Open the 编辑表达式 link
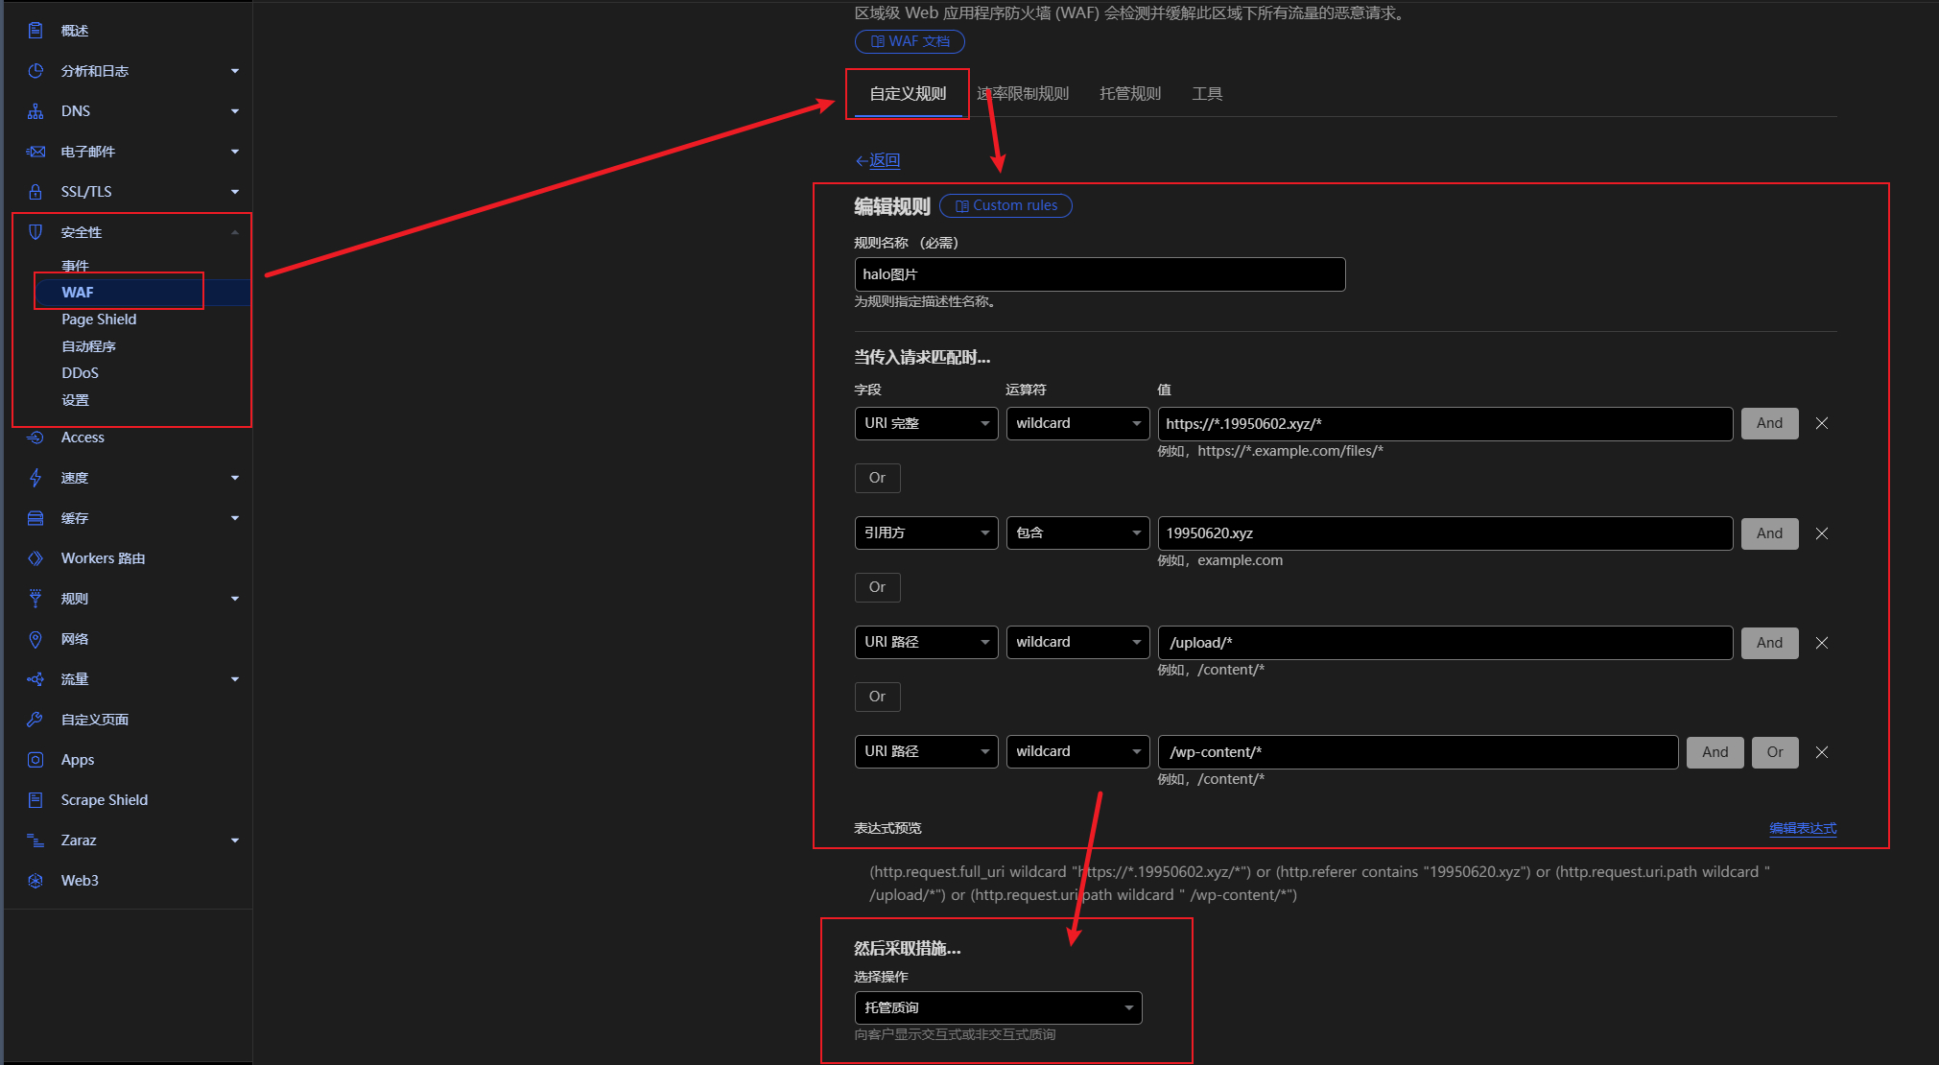Screen dimensions: 1939x1065 point(1802,828)
